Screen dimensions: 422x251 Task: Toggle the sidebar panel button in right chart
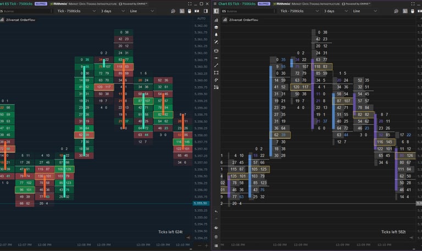tap(216, 11)
